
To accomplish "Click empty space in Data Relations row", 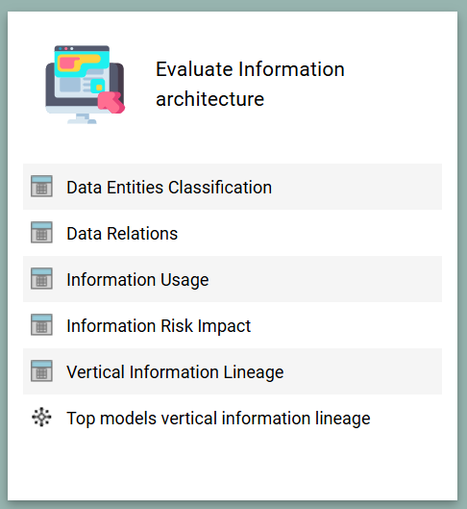I will point(307,233).
